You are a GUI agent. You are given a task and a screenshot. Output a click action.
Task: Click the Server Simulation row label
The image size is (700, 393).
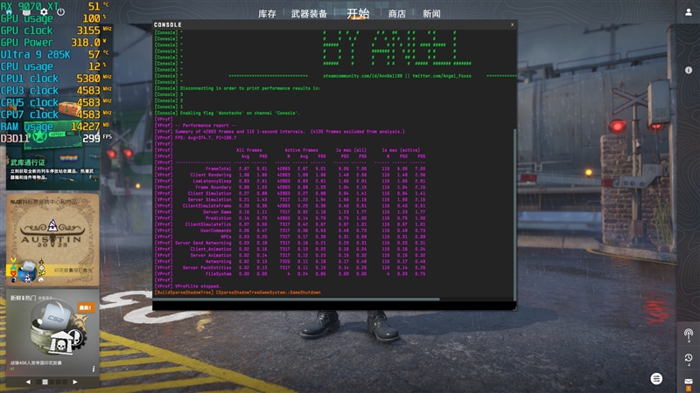(209, 200)
